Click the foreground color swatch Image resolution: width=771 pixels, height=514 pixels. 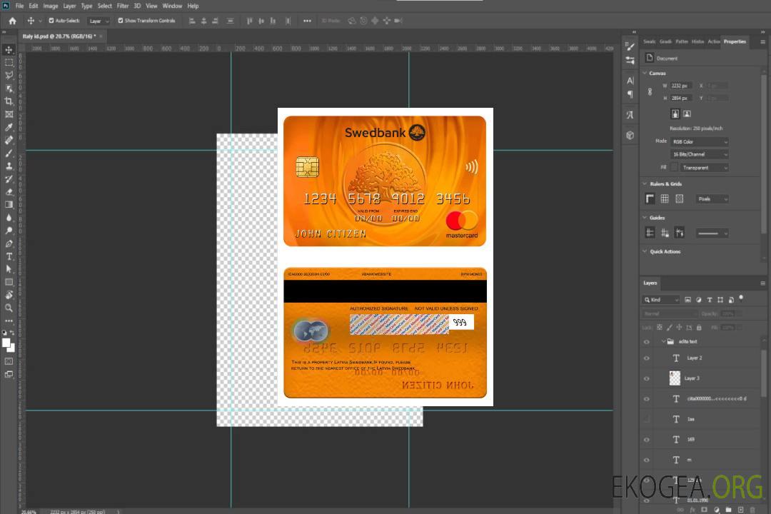6,343
